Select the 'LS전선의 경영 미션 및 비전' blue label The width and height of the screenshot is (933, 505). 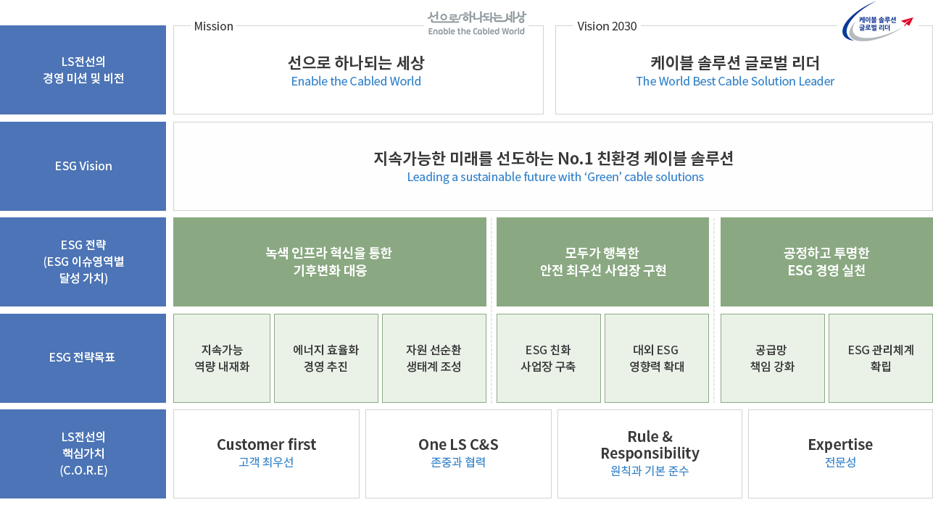pos(83,70)
